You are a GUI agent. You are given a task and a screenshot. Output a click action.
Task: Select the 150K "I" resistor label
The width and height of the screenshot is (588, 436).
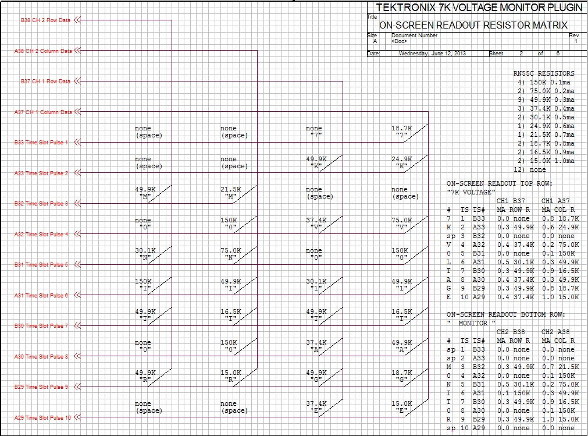click(143, 285)
